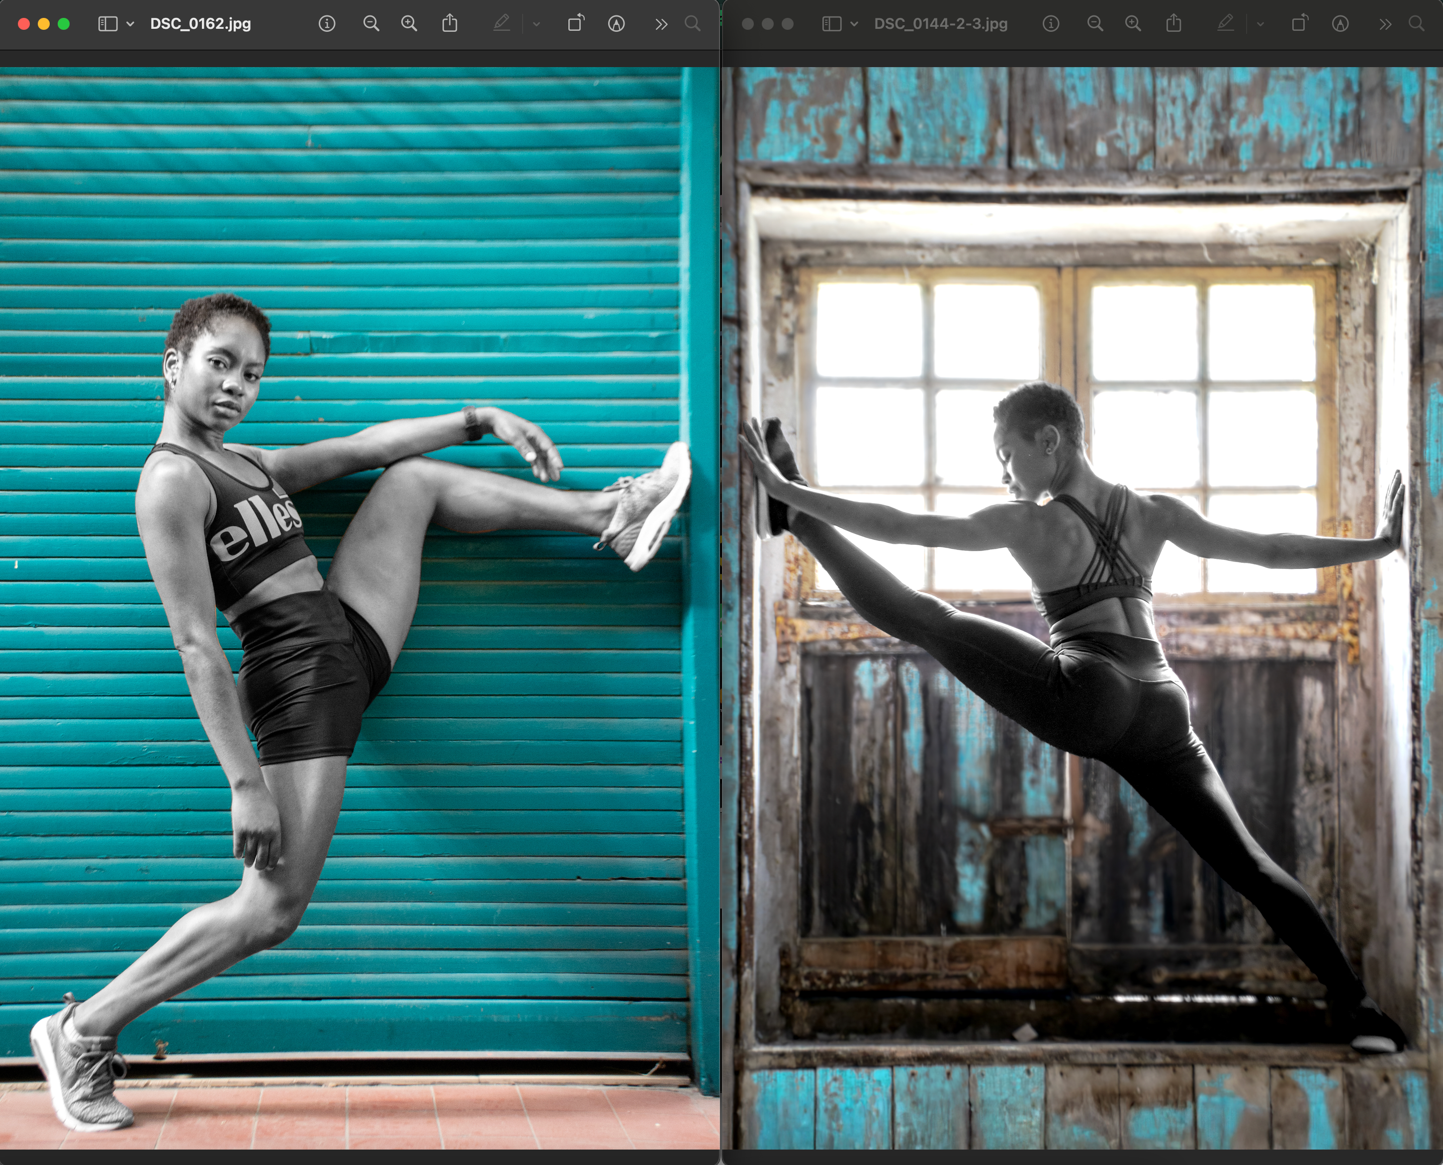Expand highlight color dropdown arrow in DSC_0162.jpg window
This screenshot has width=1443, height=1165.
(537, 24)
